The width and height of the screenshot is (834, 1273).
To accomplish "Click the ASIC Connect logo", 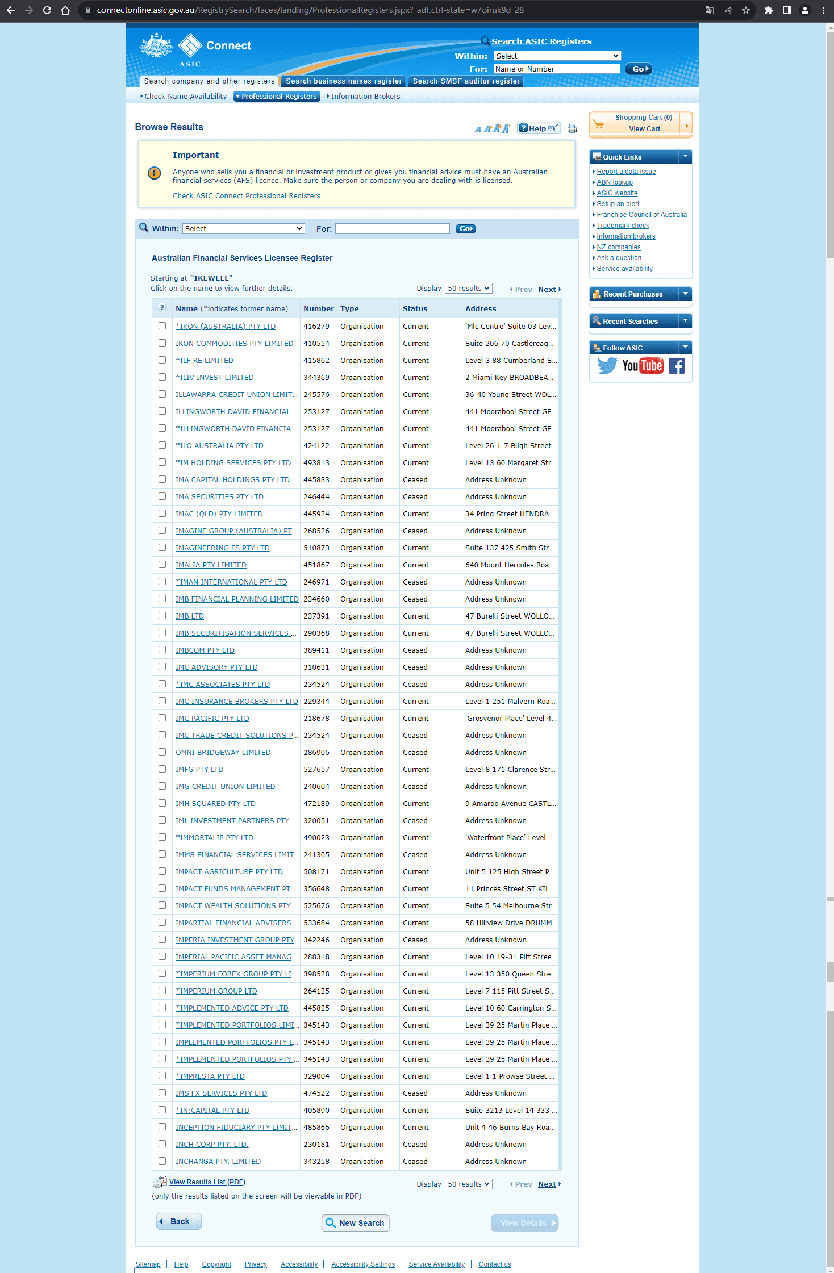I will [196, 50].
